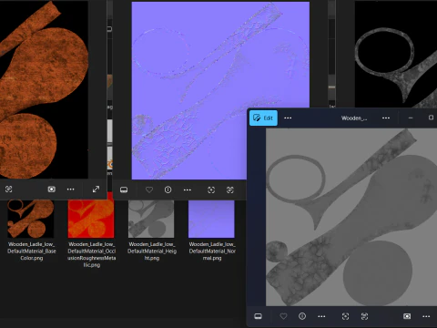Scan text in the orange base color window

[8, 190]
